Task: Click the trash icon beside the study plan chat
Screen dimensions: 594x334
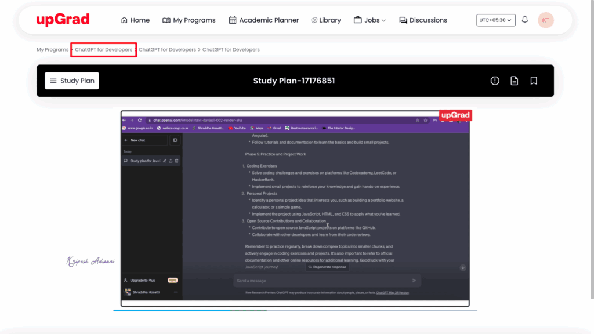Action: click(x=177, y=161)
